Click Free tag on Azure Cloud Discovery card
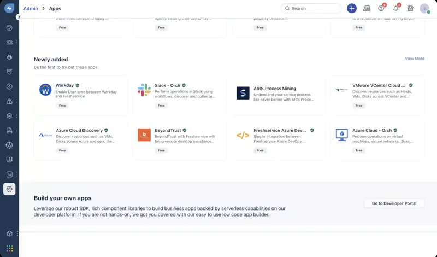The height and width of the screenshot is (257, 437). (62, 150)
